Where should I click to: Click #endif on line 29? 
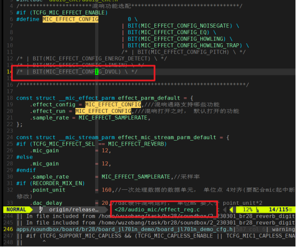(26, 171)
